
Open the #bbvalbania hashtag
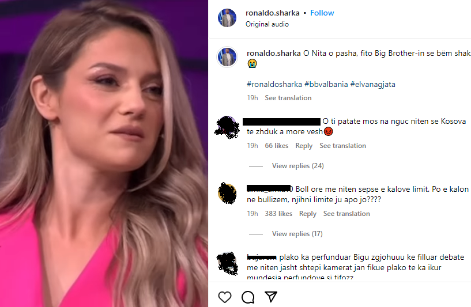tap(326, 84)
